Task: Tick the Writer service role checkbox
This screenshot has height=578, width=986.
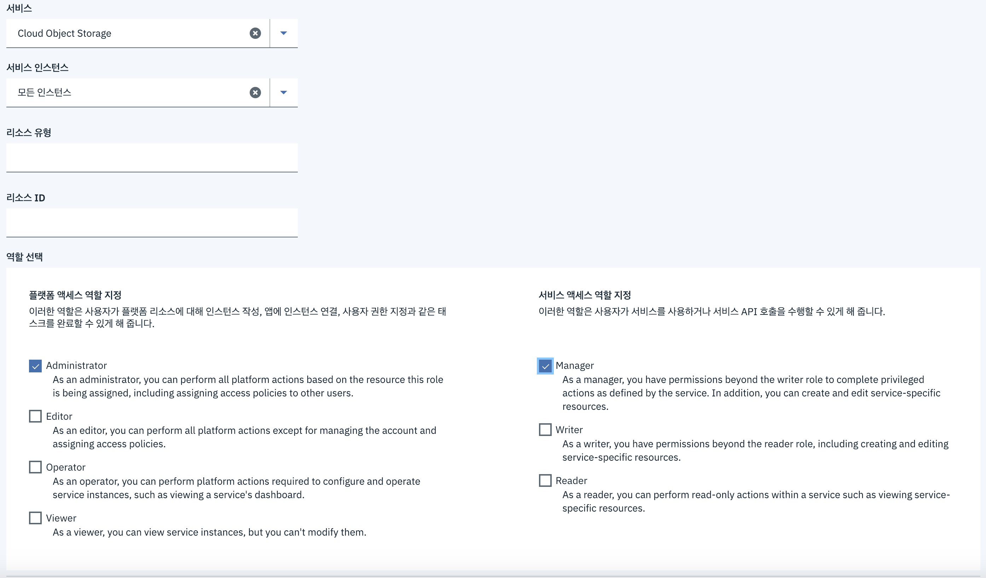Action: [545, 430]
